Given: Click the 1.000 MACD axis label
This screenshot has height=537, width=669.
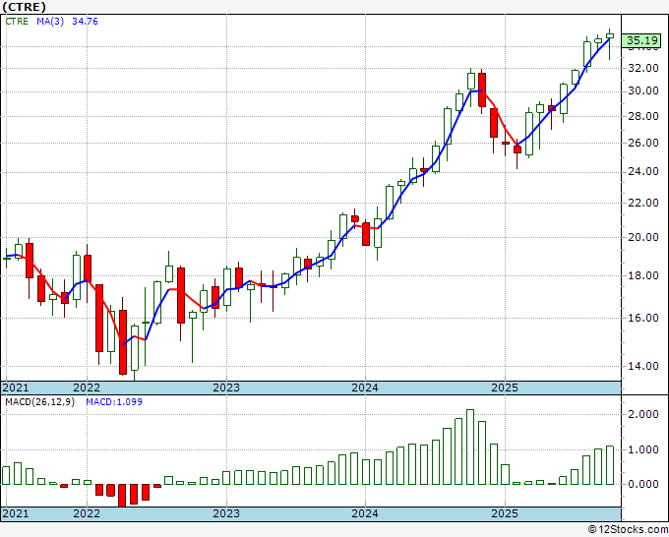Looking at the screenshot, I should point(644,449).
